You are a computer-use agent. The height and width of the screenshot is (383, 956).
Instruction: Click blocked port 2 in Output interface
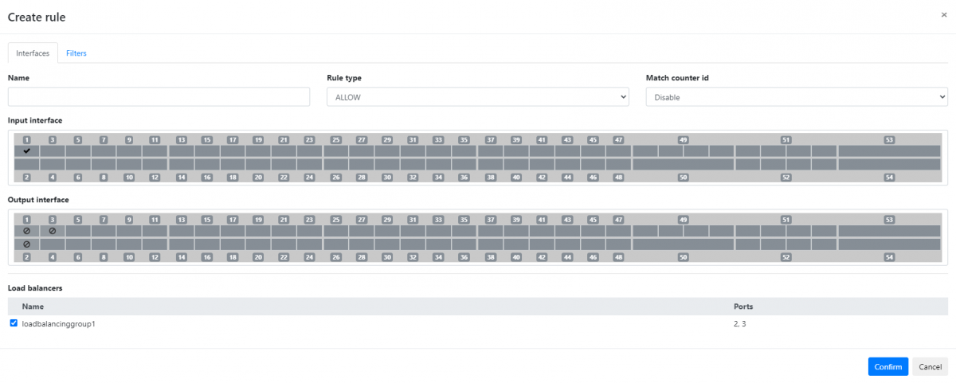pos(27,244)
